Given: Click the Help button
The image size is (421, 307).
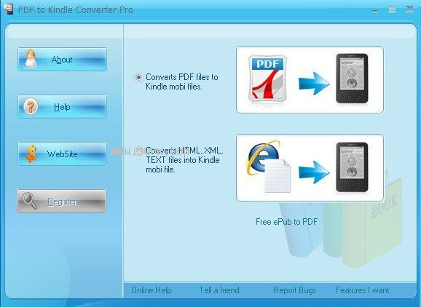Looking at the screenshot, I should [63, 107].
